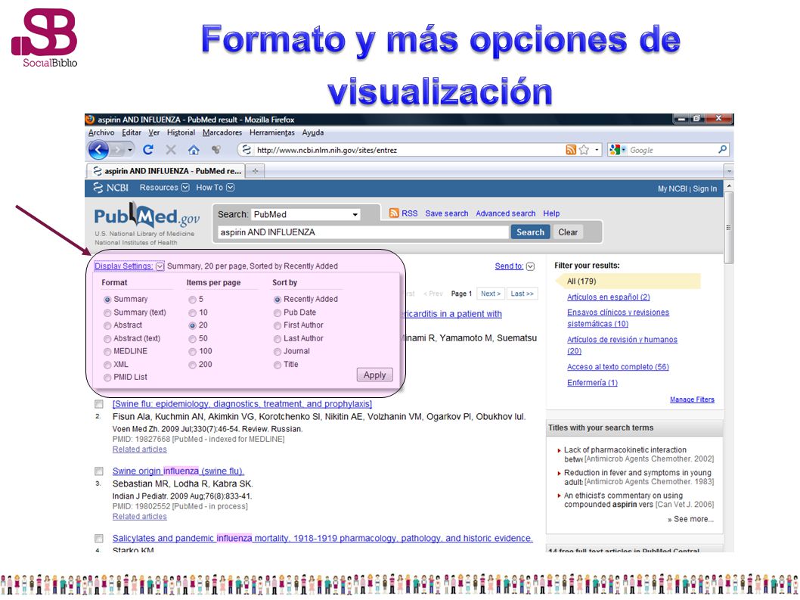The width and height of the screenshot is (800, 600).
Task: Click the Google search input box
Action: pos(671,150)
